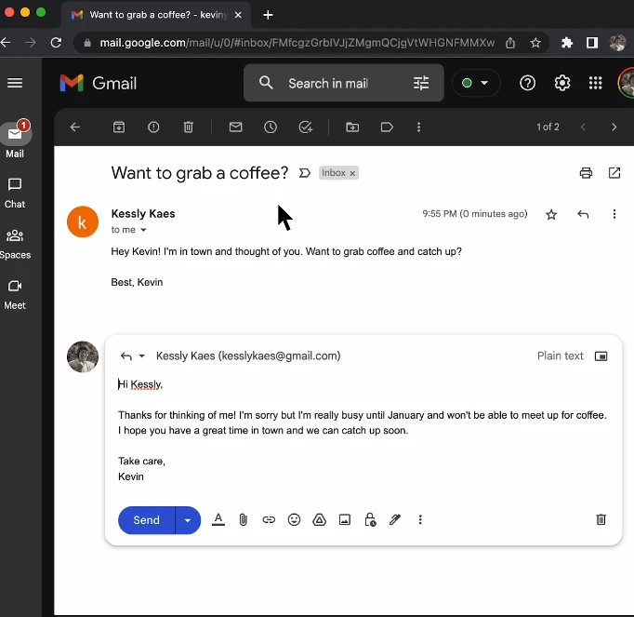The image size is (634, 617).
Task: Open conversation in new window
Action: (x=614, y=173)
